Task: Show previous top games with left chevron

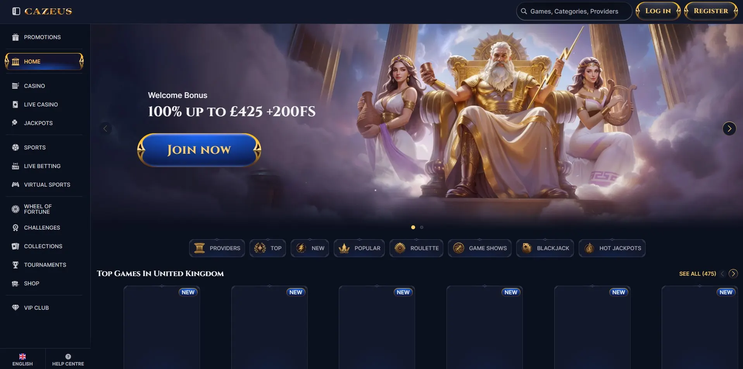Action: click(722, 274)
